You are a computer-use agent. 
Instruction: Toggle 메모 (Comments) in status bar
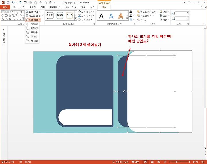pos(136,162)
